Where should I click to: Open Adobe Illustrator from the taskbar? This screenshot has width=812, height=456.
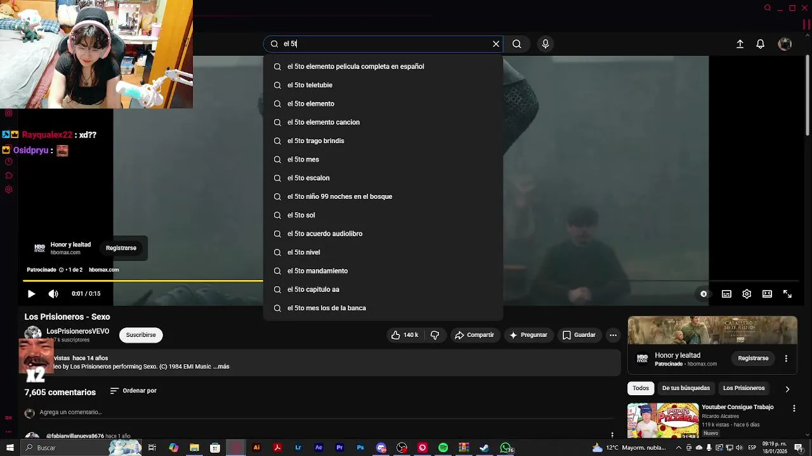click(x=256, y=448)
